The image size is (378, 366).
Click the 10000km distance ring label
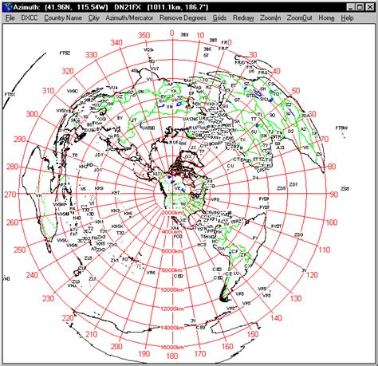click(172, 289)
